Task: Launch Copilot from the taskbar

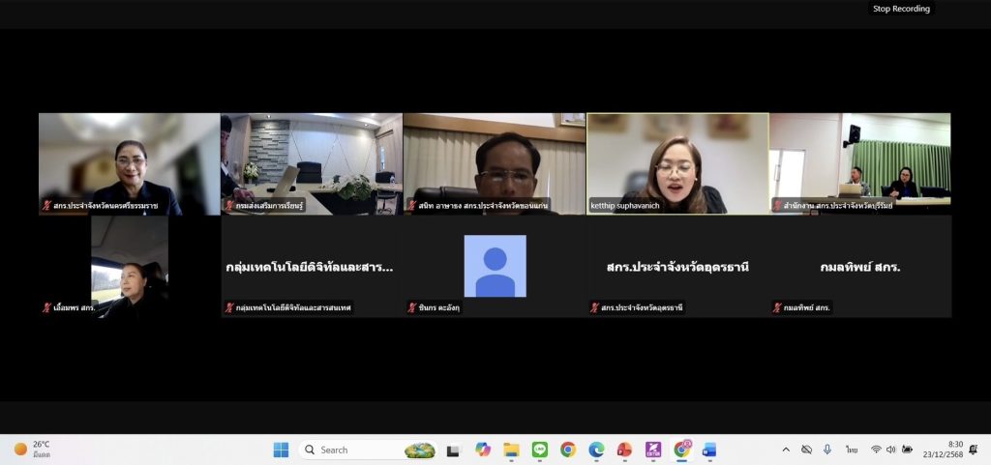Action: tap(483, 450)
